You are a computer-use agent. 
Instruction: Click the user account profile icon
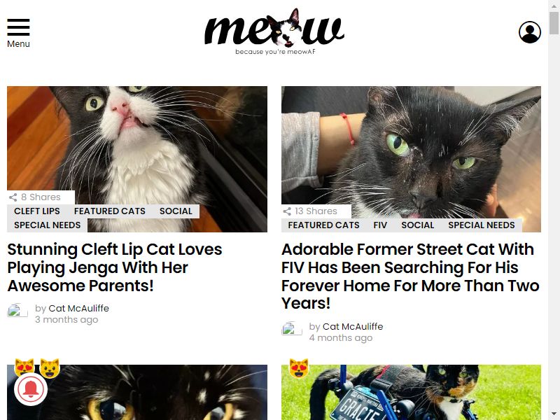click(x=530, y=32)
